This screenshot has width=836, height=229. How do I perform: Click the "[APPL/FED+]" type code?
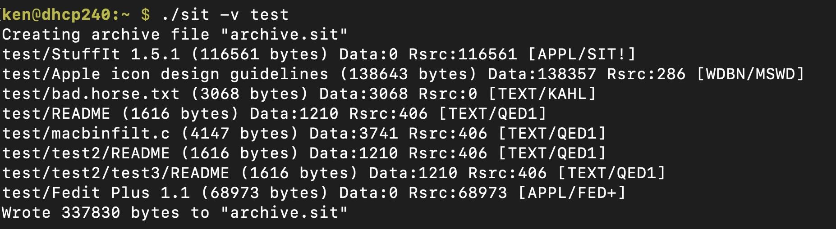(x=572, y=193)
